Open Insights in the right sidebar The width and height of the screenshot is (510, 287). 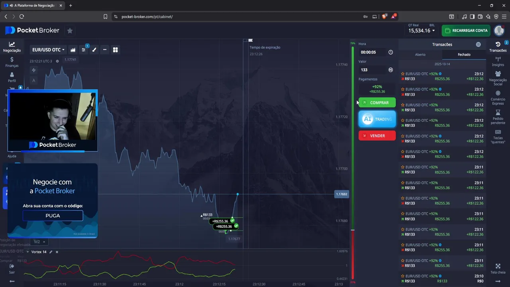pos(498,61)
